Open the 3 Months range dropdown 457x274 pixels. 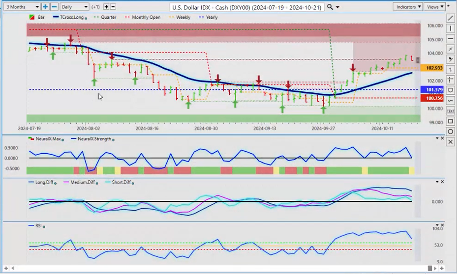coord(21,7)
